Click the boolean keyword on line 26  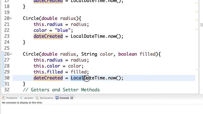click(x=128, y=54)
